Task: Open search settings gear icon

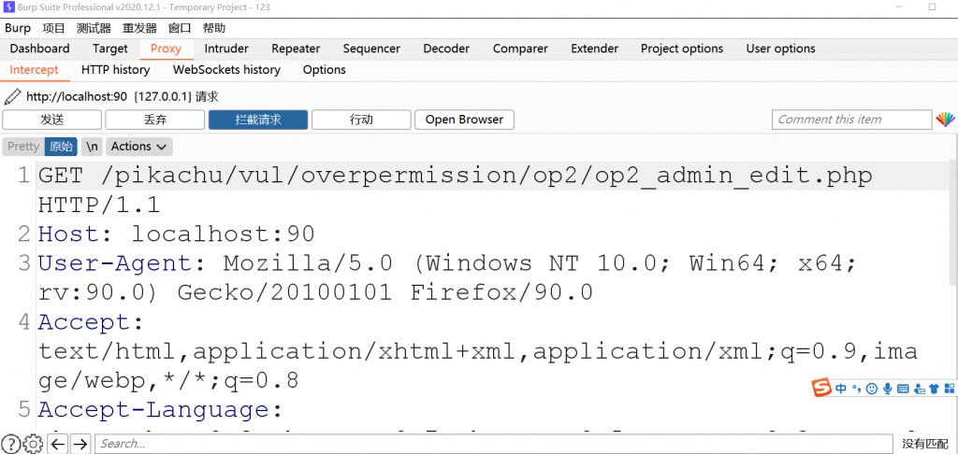Action: pyautogui.click(x=33, y=444)
